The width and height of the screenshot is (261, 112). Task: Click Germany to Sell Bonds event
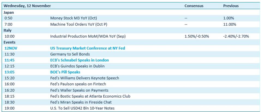click(x=70, y=54)
